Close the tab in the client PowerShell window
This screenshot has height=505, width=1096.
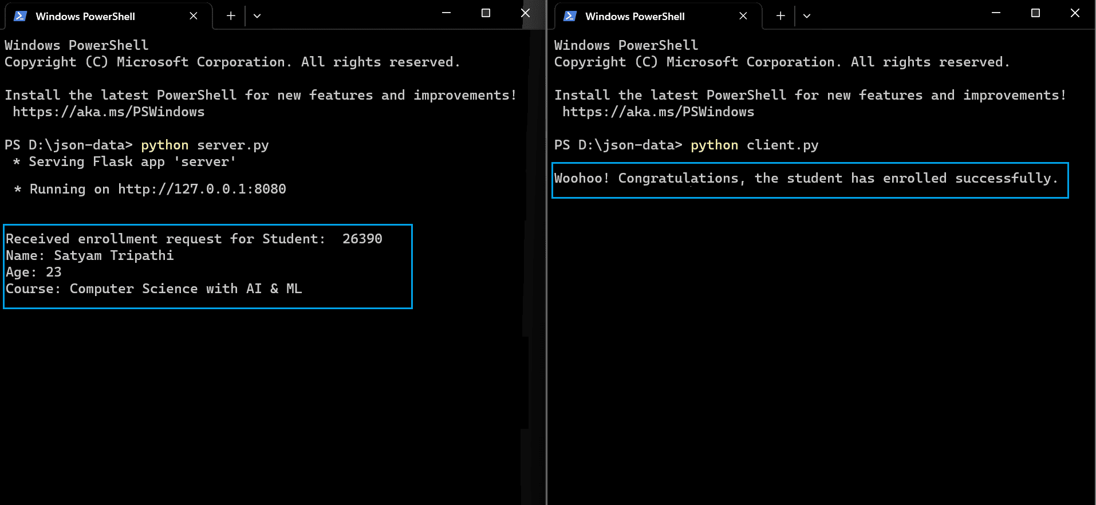point(743,16)
